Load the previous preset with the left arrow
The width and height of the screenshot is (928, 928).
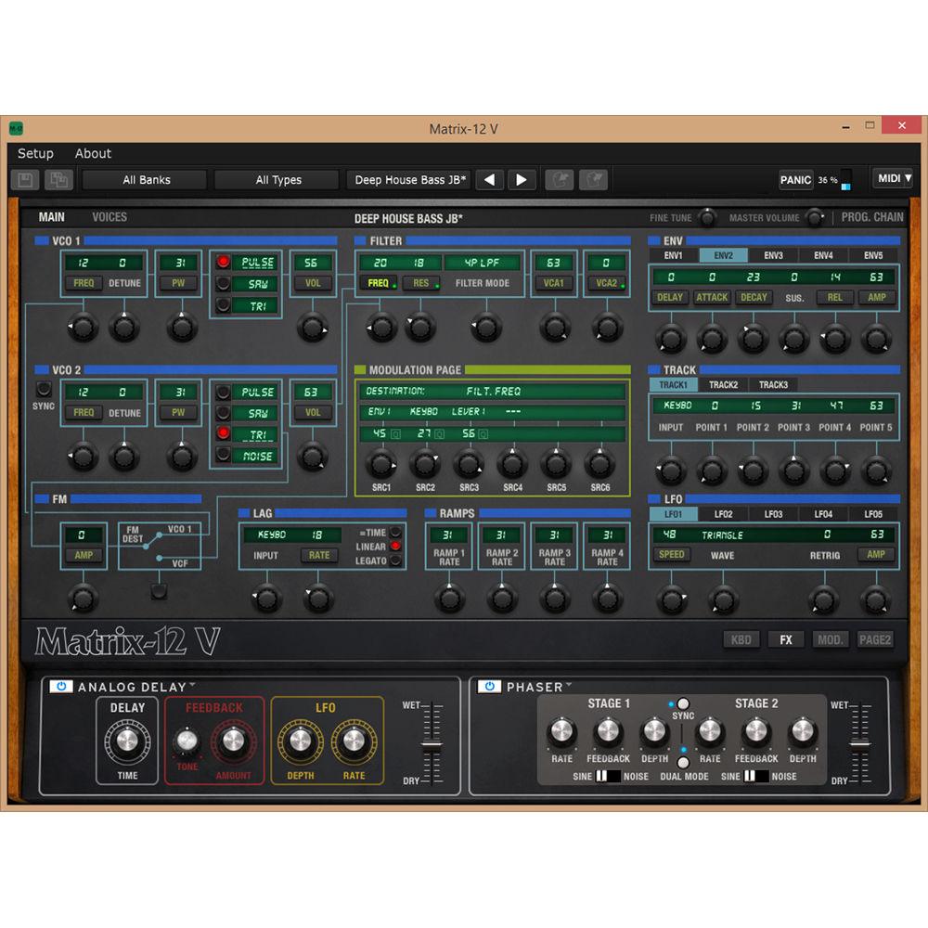pos(489,179)
